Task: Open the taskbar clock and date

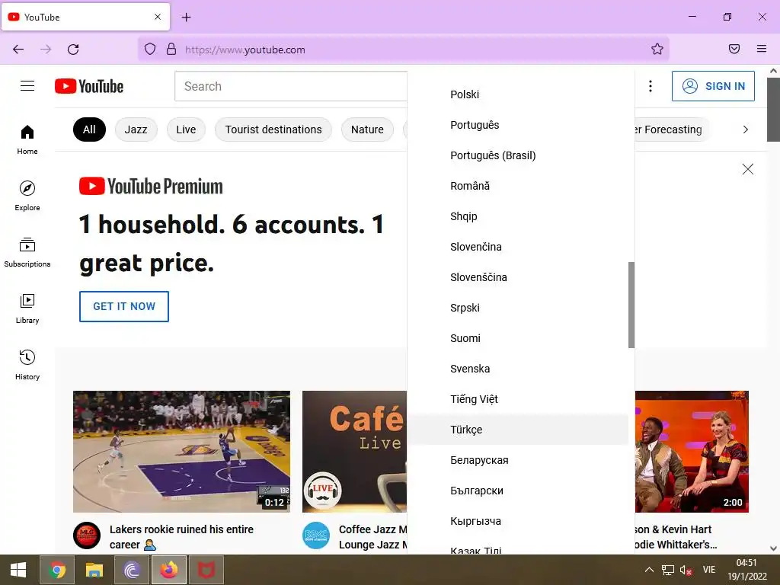Action: pyautogui.click(x=746, y=570)
